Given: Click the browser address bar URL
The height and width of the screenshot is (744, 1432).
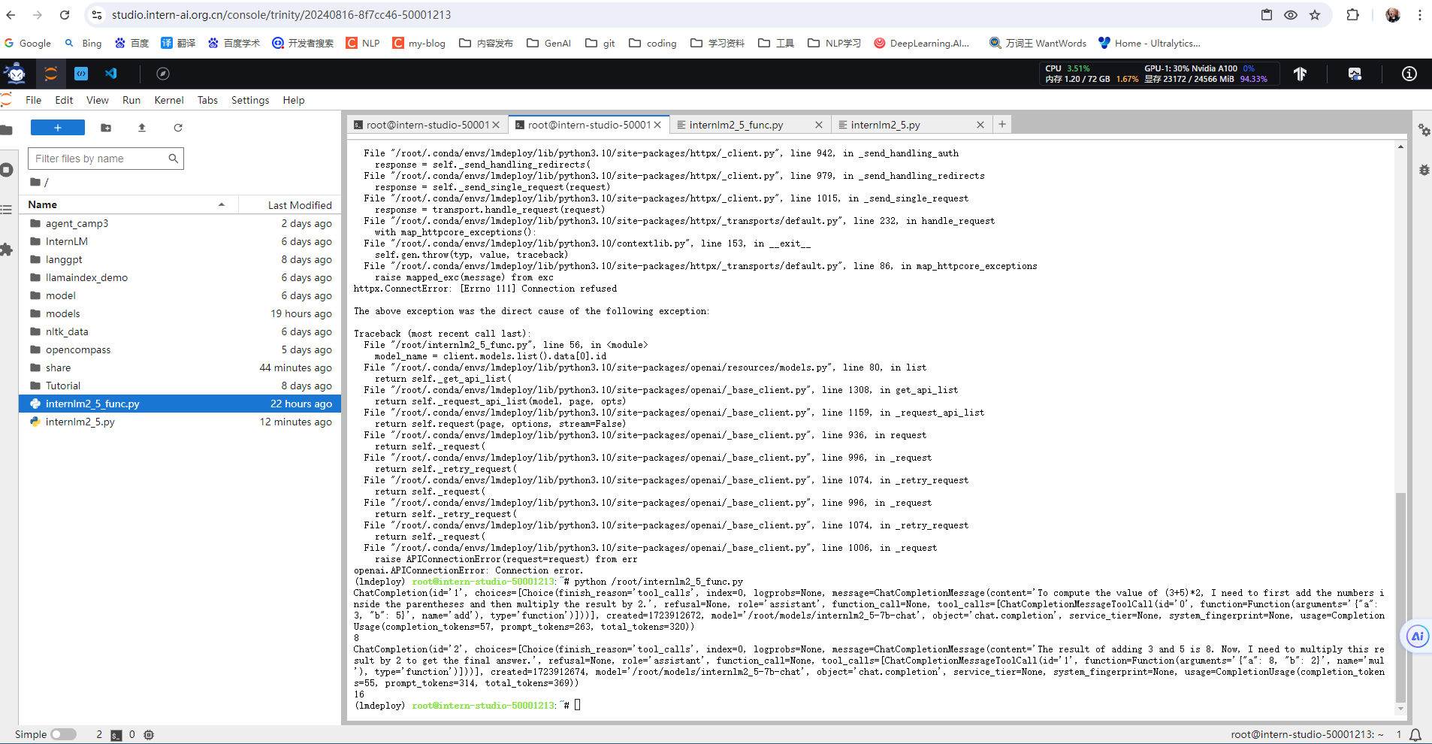Looking at the screenshot, I should coord(282,15).
